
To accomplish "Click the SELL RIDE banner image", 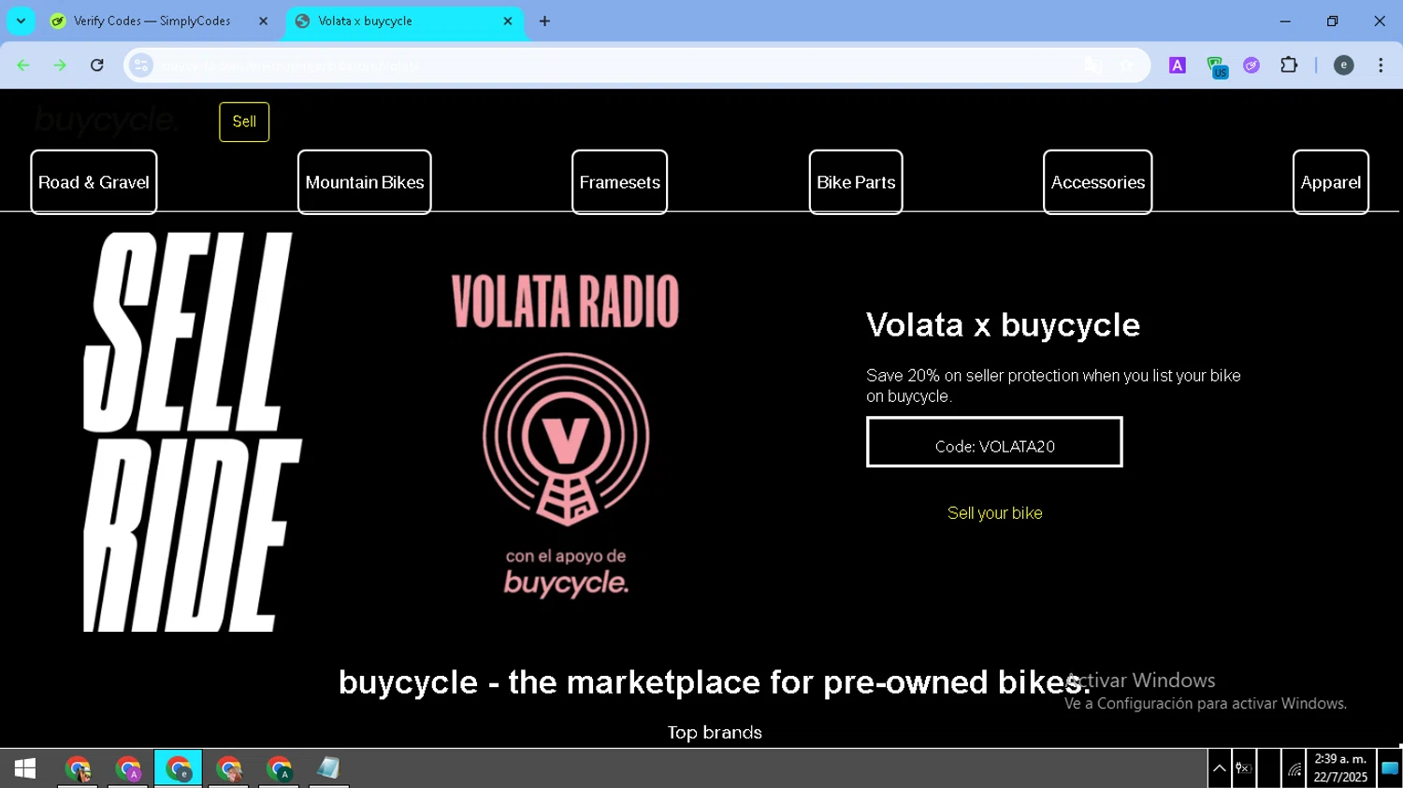I will click(x=192, y=432).
